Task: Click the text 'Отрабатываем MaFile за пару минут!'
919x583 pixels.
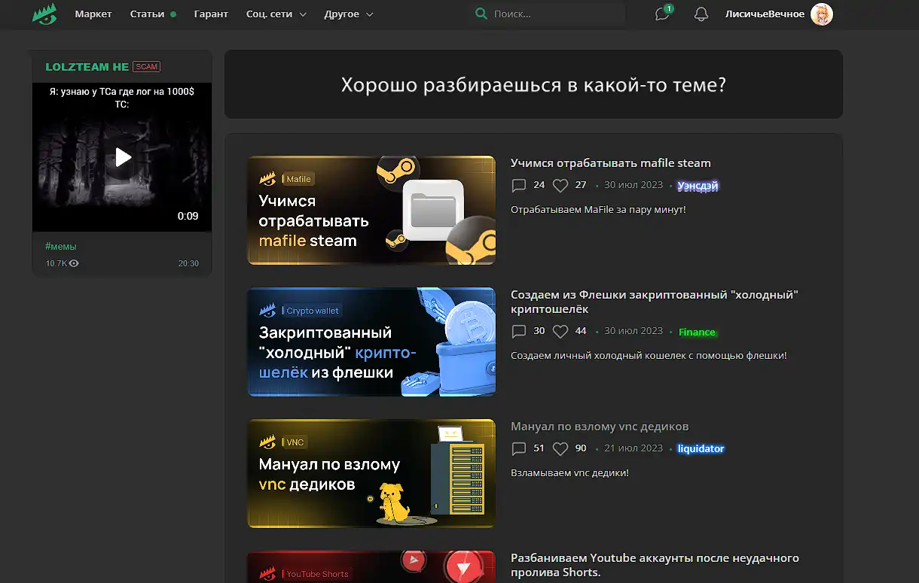Action: [598, 209]
